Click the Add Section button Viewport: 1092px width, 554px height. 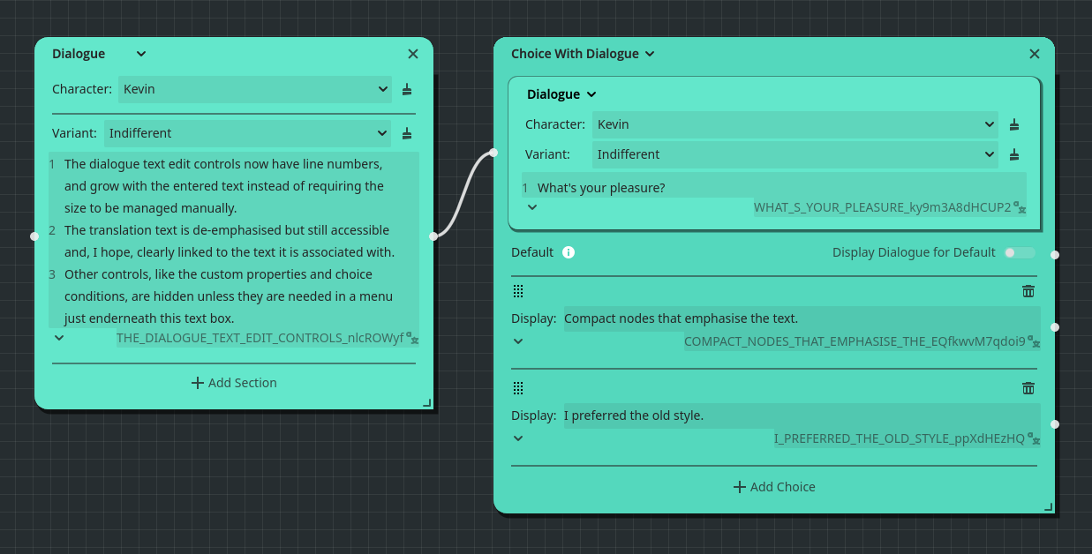(234, 383)
